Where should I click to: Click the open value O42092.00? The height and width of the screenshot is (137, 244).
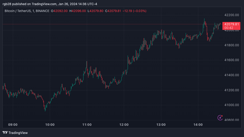(x=59, y=11)
